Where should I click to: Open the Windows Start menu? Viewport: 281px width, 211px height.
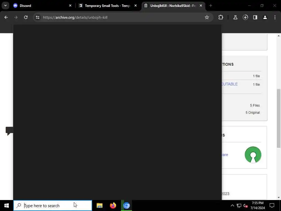coord(7,206)
